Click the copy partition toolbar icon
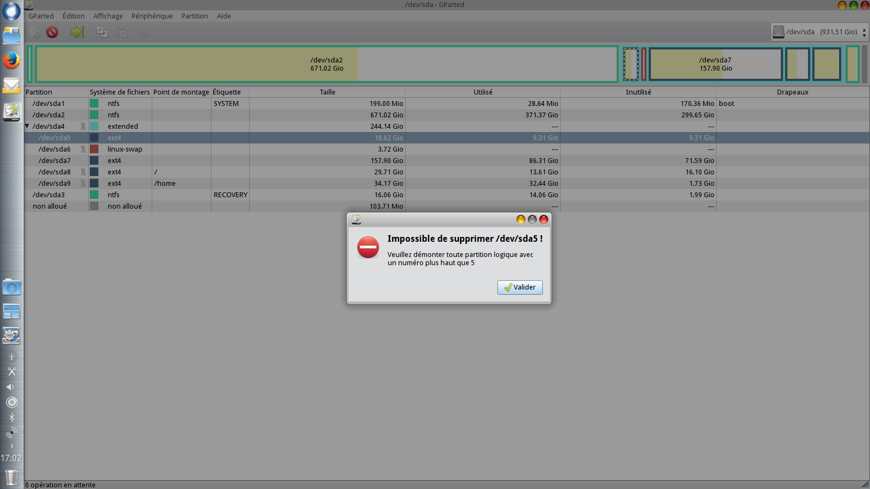The image size is (870, 489). pyautogui.click(x=102, y=33)
